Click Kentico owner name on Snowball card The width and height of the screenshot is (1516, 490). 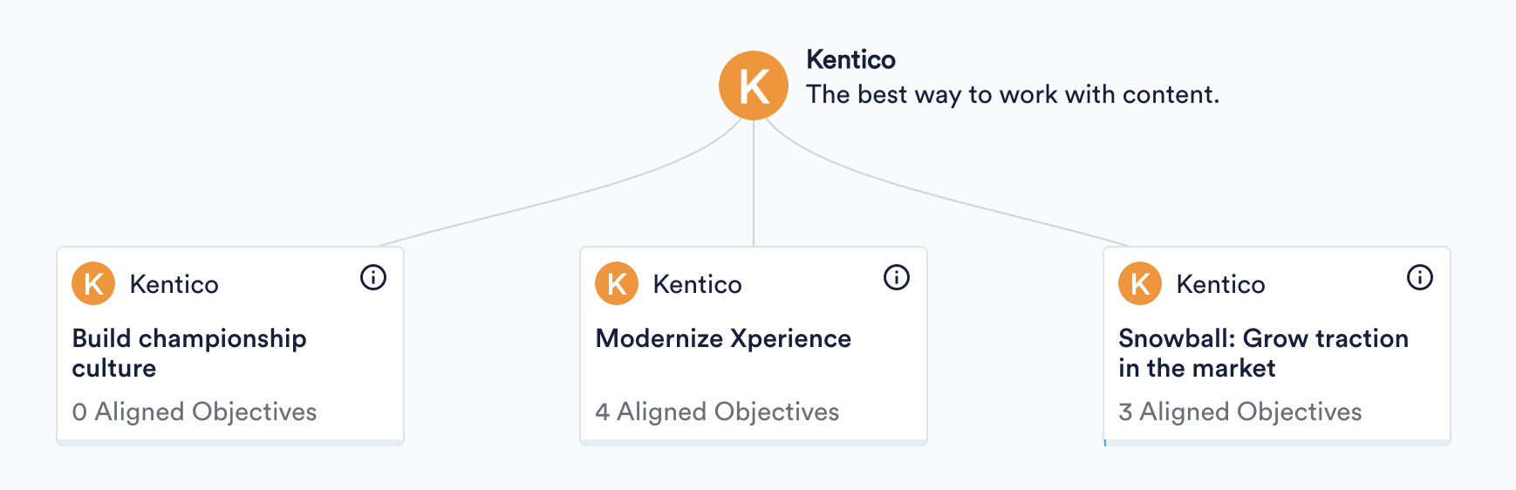[1220, 284]
